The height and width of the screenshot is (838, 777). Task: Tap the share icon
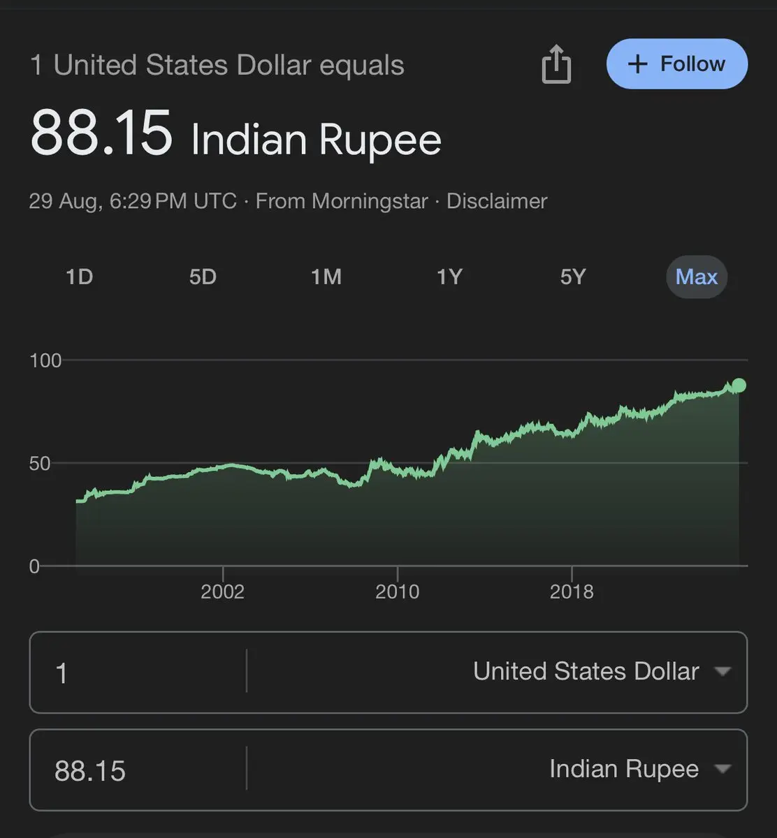pos(556,64)
